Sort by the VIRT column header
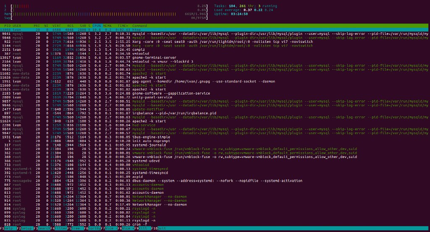This screenshot has height=232, width=430. point(57,26)
